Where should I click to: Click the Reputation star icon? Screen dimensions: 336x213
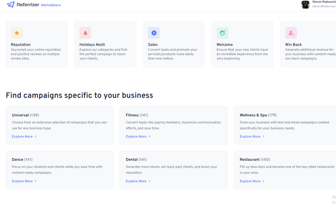pyautogui.click(x=17, y=33)
